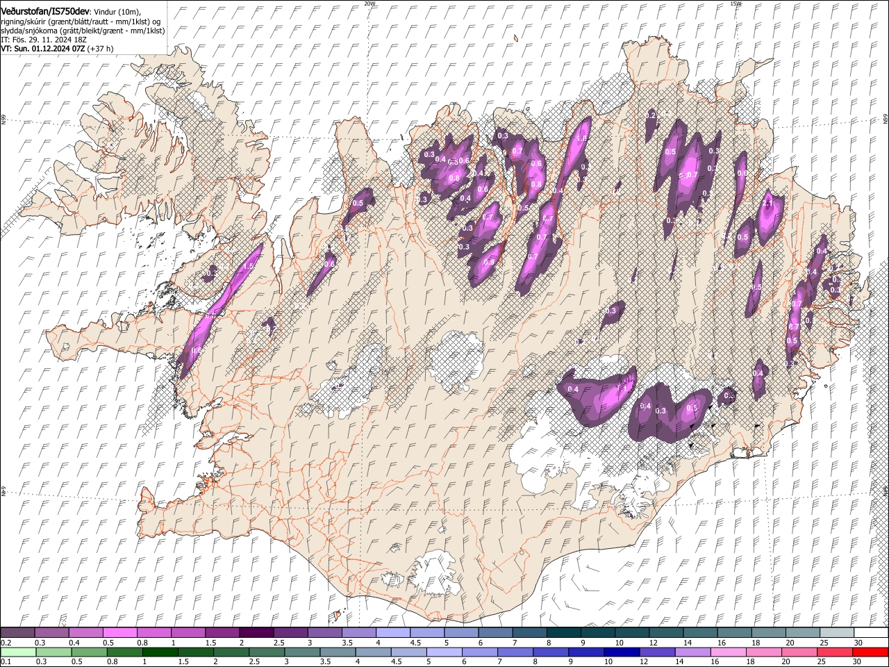The height and width of the screenshot is (667, 889).
Task: Select the upper legend swatch starting at 0.5
Action: (120, 632)
